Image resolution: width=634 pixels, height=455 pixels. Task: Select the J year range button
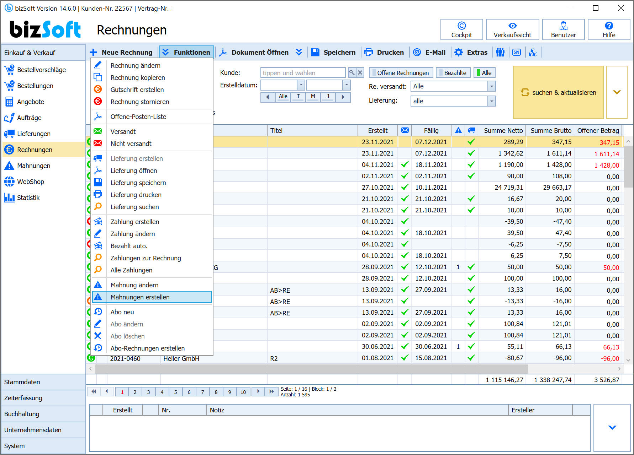328,97
